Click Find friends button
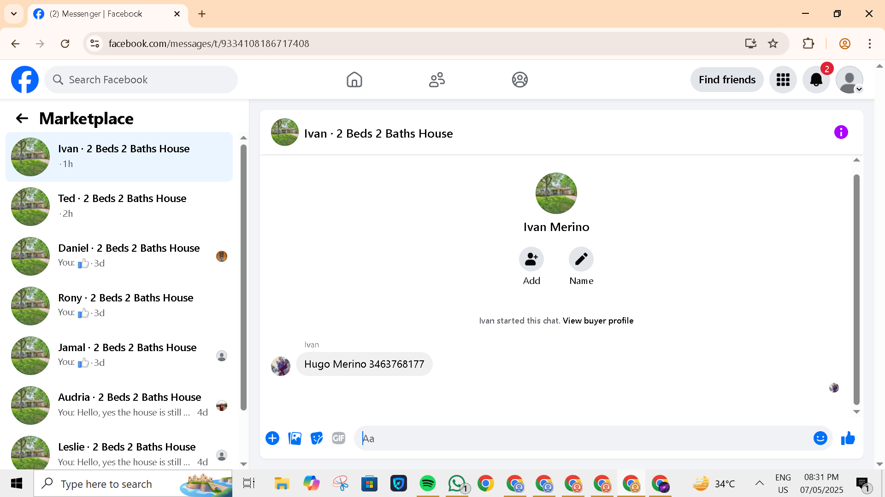This screenshot has width=885, height=497. (727, 80)
